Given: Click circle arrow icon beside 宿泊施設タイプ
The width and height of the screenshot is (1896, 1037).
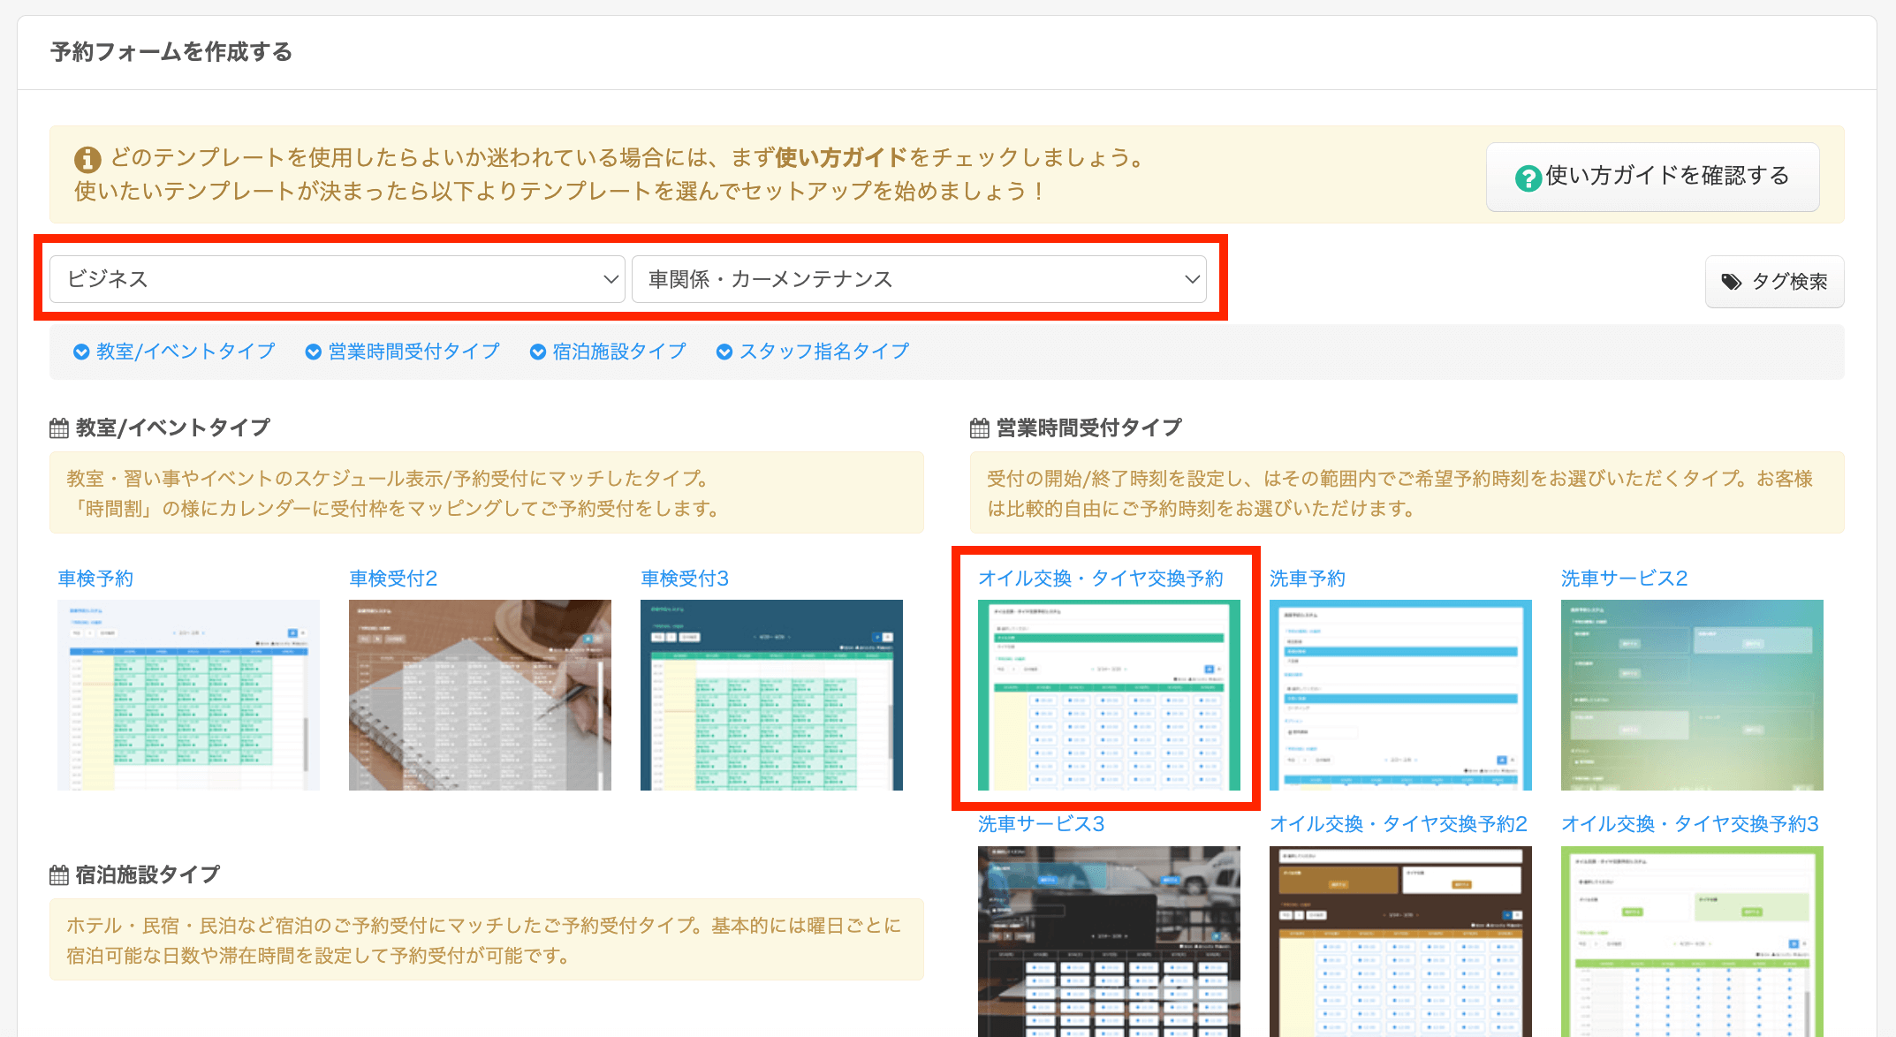Looking at the screenshot, I should [x=537, y=352].
